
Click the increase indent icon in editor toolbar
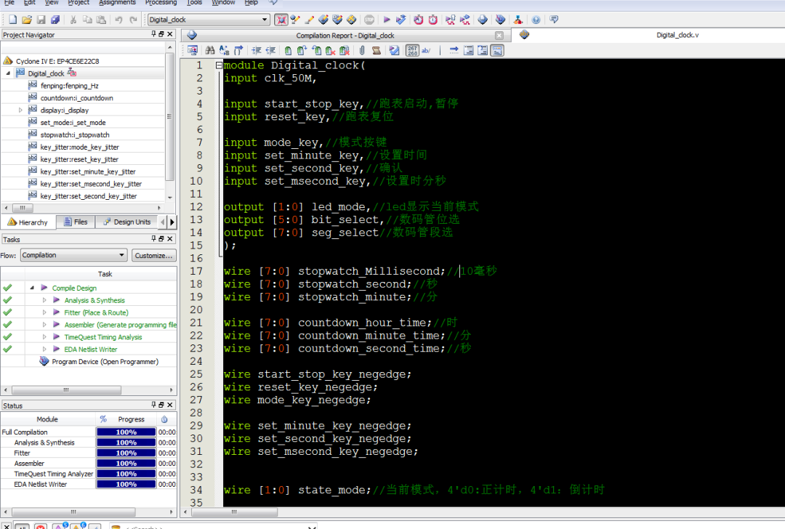(x=256, y=50)
